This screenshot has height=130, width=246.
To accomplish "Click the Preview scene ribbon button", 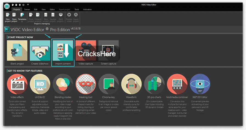I will [x=69, y=17].
